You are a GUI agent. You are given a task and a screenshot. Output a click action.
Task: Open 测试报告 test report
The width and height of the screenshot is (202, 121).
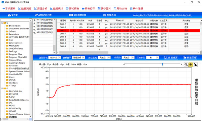click(72, 9)
